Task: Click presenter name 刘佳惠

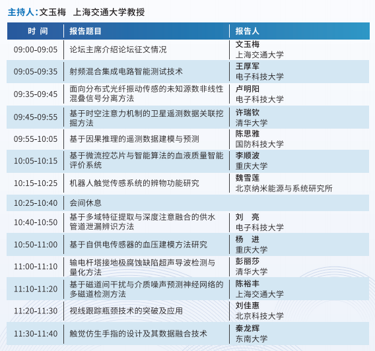Action: (248, 305)
